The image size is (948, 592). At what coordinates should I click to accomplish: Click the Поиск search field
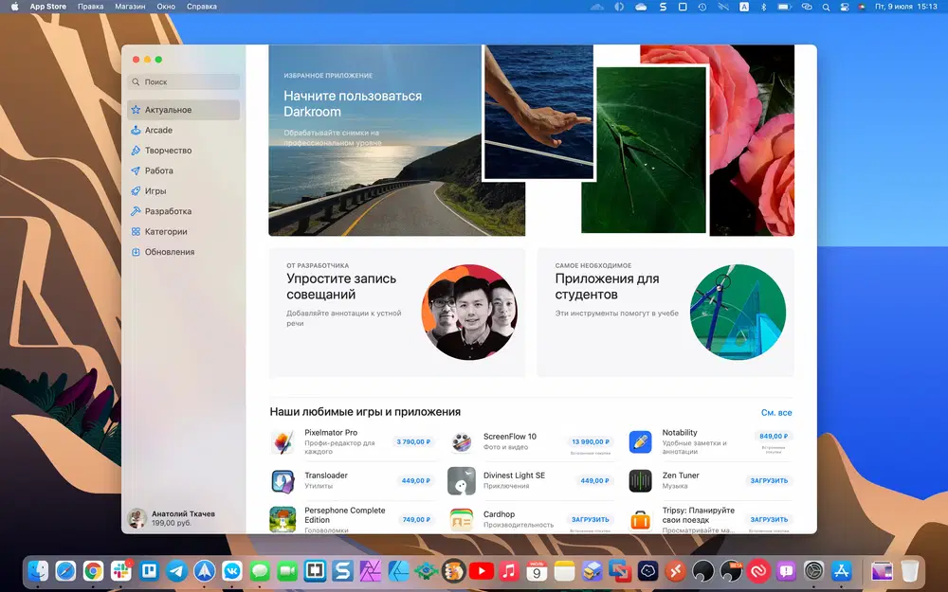click(183, 81)
